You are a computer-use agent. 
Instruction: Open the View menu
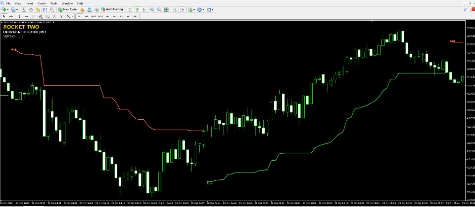[18, 3]
